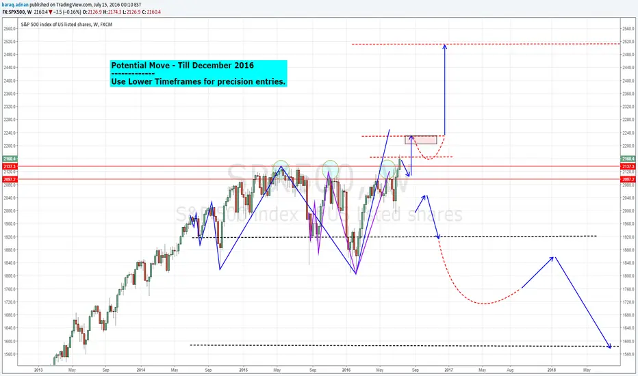The height and width of the screenshot is (376, 638).
Task: Click the open value O:2126.9
Action: tap(92, 12)
